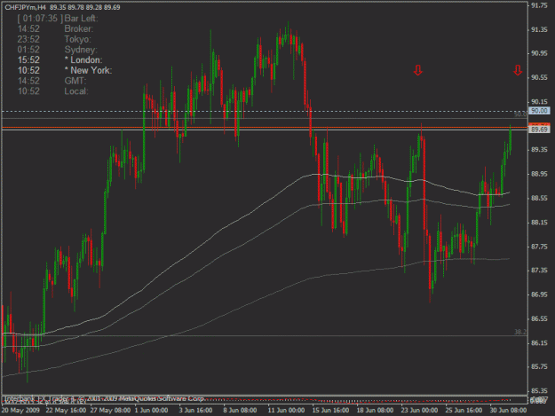
Task: Click the '30 Jun 08:00' time axis label
Action: [x=508, y=410]
